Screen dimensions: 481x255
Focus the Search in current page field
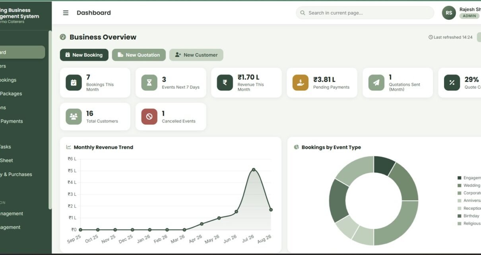(365, 13)
